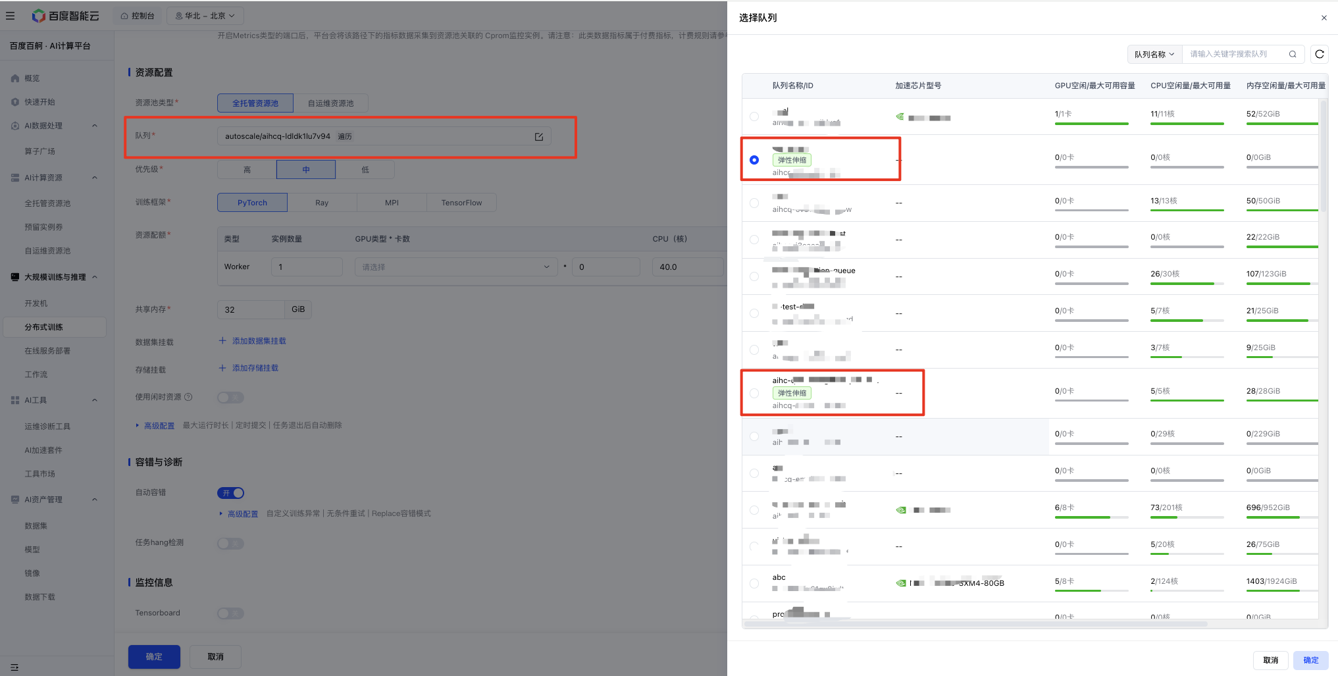Toggle the 任务hang检测 switch

tap(231, 544)
